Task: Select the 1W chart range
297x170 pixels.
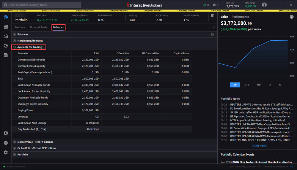Action: 235,85
